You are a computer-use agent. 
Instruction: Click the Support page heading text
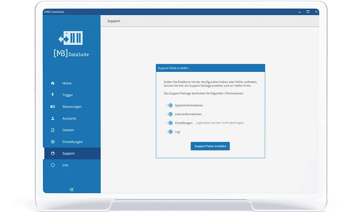113,21
